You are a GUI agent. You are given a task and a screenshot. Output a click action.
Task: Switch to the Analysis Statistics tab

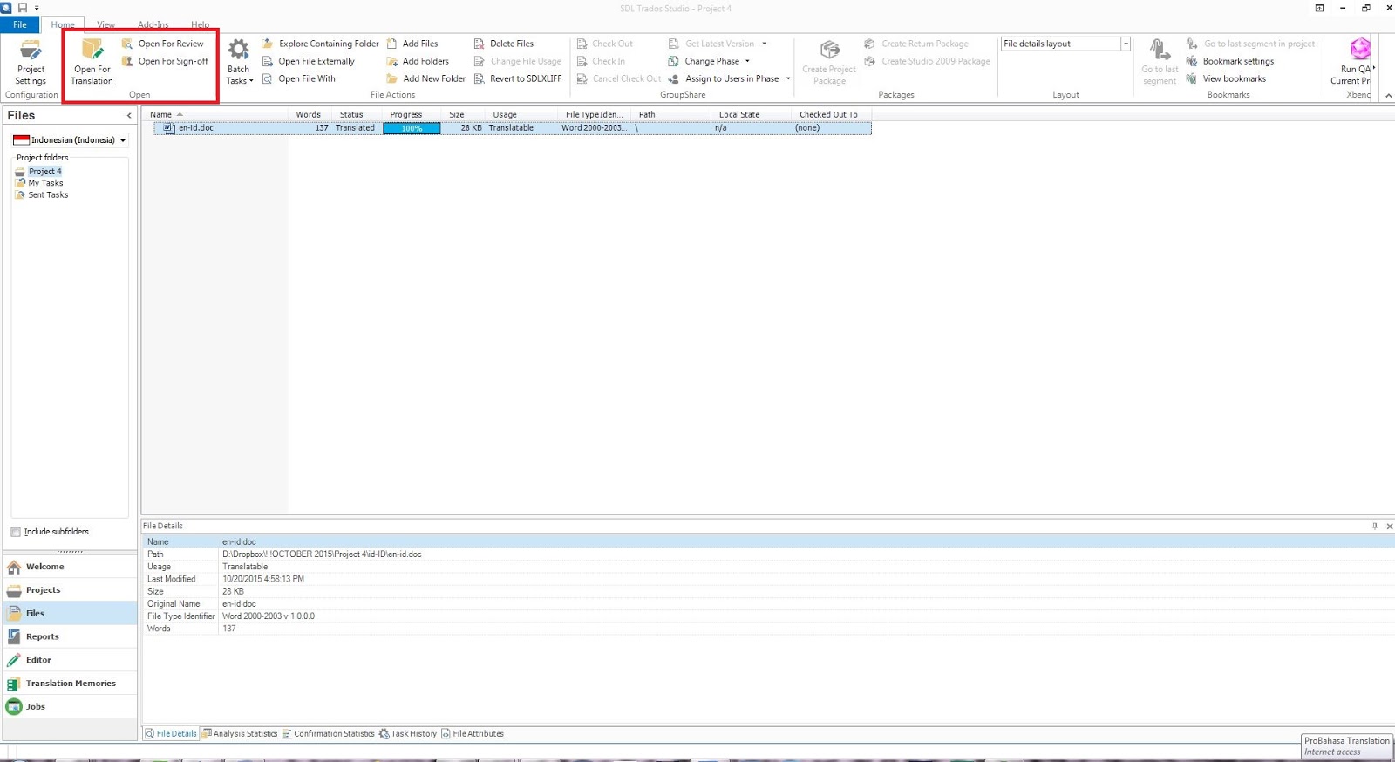tap(240, 734)
